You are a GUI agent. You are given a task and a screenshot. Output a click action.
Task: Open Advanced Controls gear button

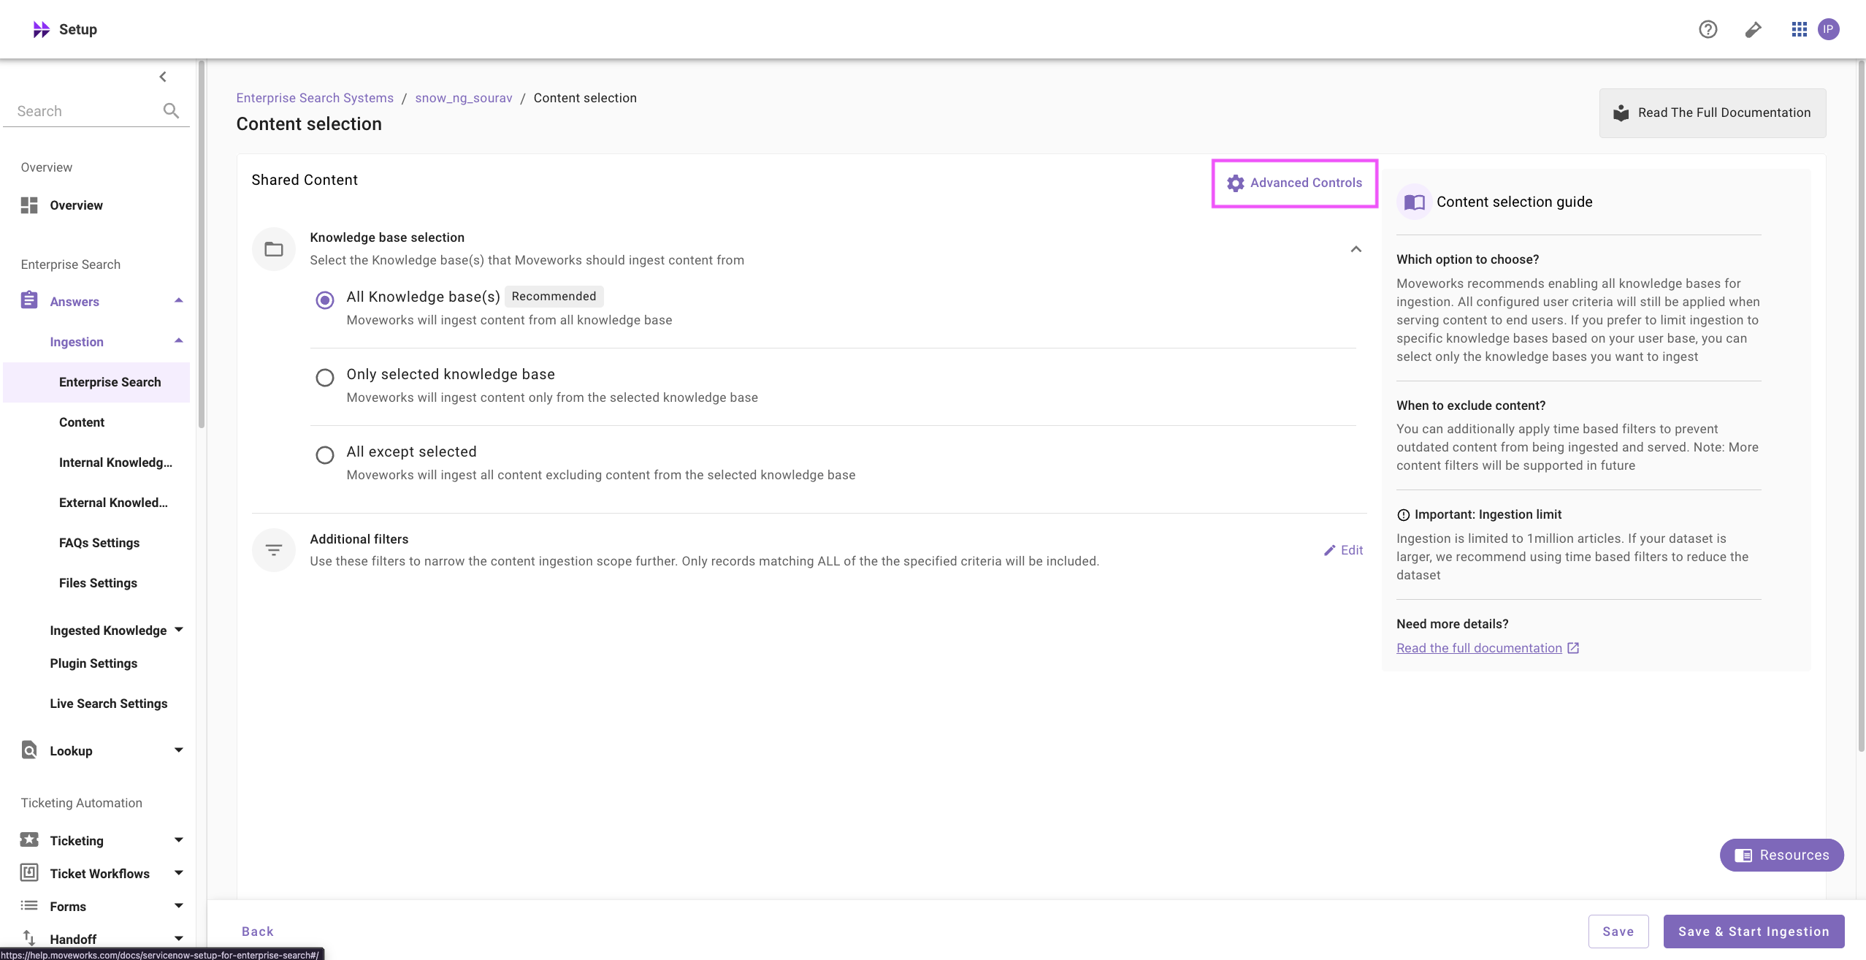[x=1294, y=183]
